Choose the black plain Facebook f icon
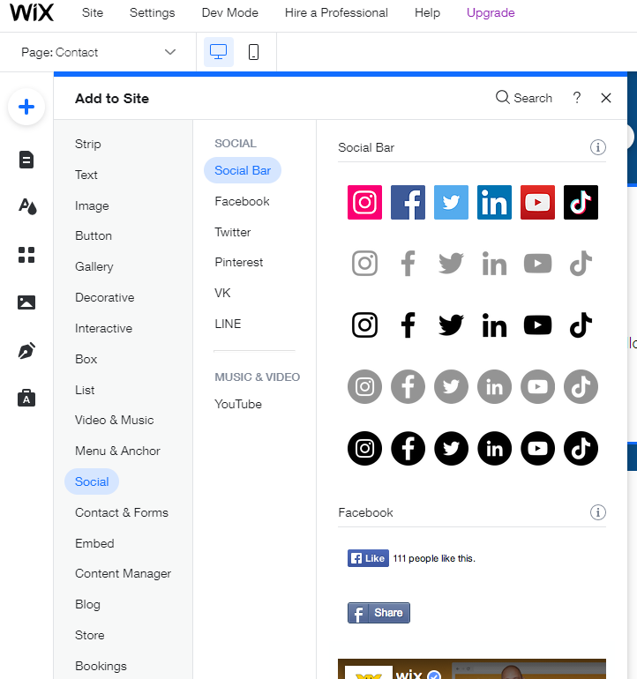Screen dimensions: 637x679 coord(408,325)
